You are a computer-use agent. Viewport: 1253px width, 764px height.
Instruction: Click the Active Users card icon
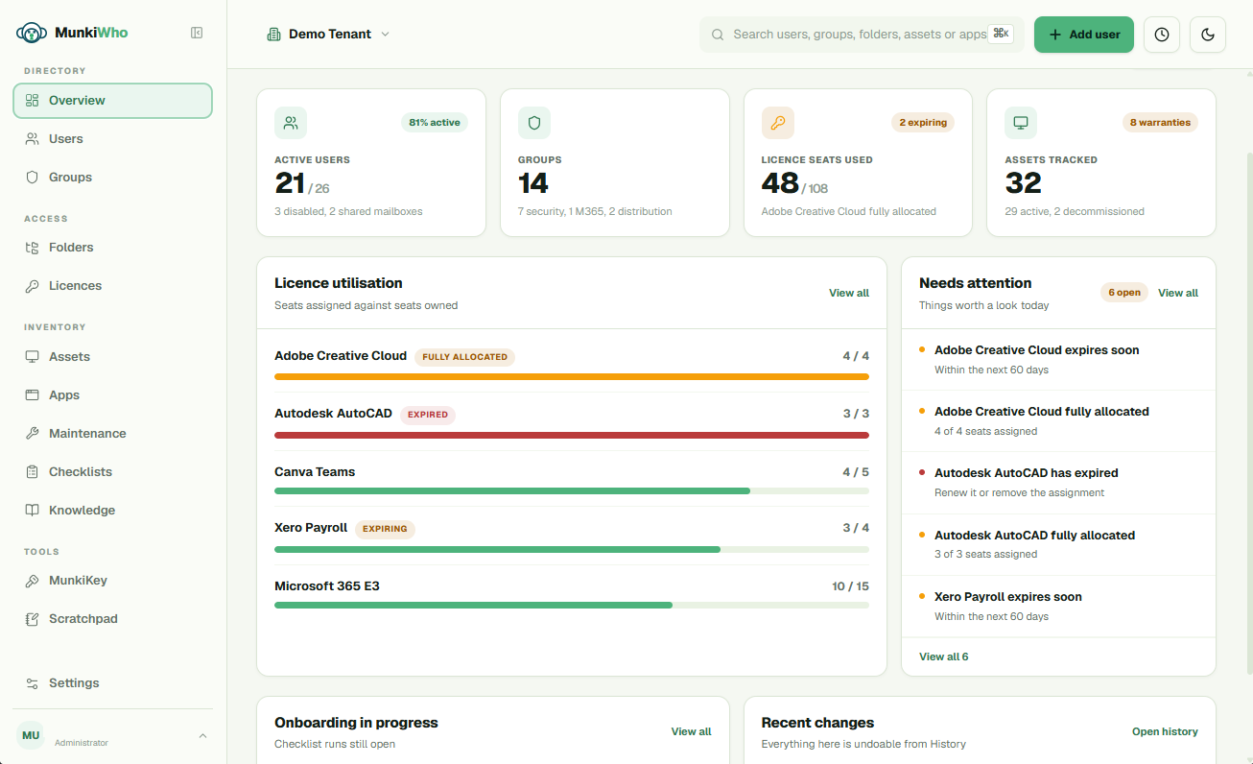pyautogui.click(x=291, y=123)
